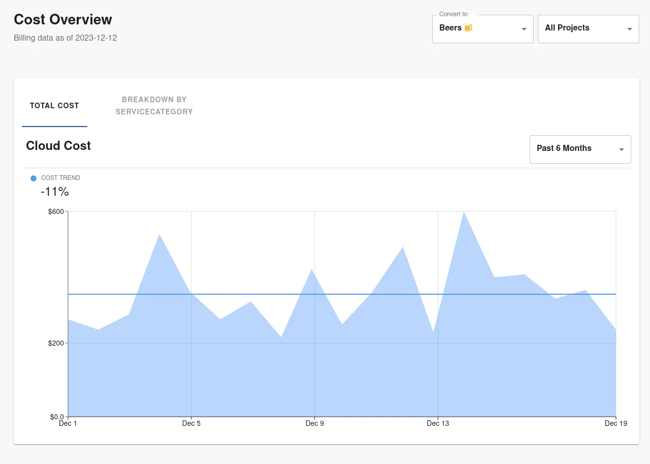Open the Convert to currency dropdown

482,28
